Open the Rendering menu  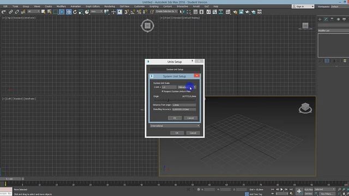tap(110, 7)
